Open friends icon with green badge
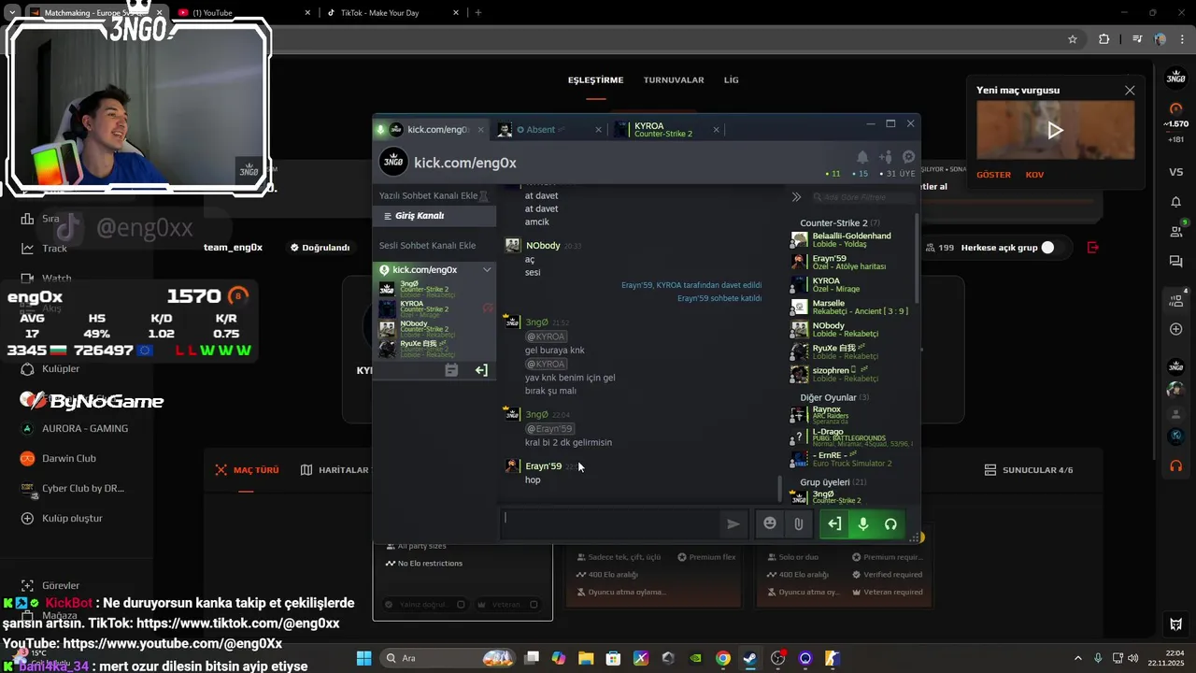1196x673 pixels. (1176, 231)
